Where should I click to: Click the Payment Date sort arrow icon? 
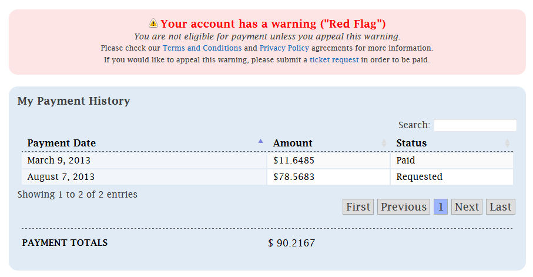pos(260,141)
